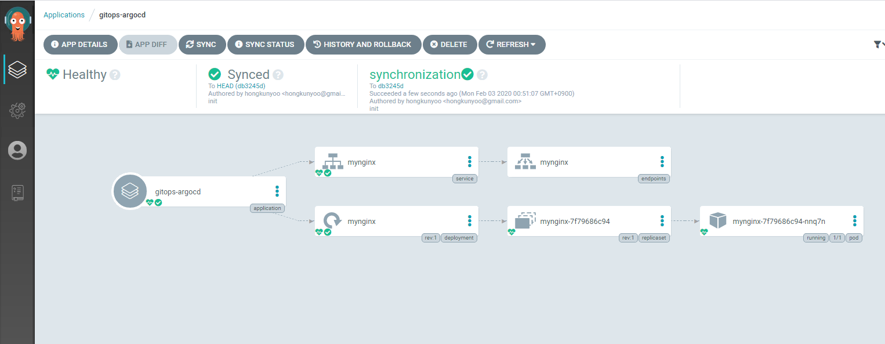This screenshot has width=885, height=344.
Task: Click 'rev:1' tag on deployment node
Action: 431,238
